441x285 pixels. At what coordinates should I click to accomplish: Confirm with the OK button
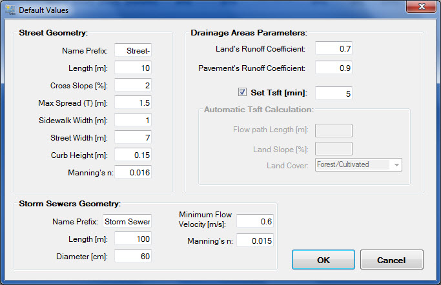coord(323,260)
